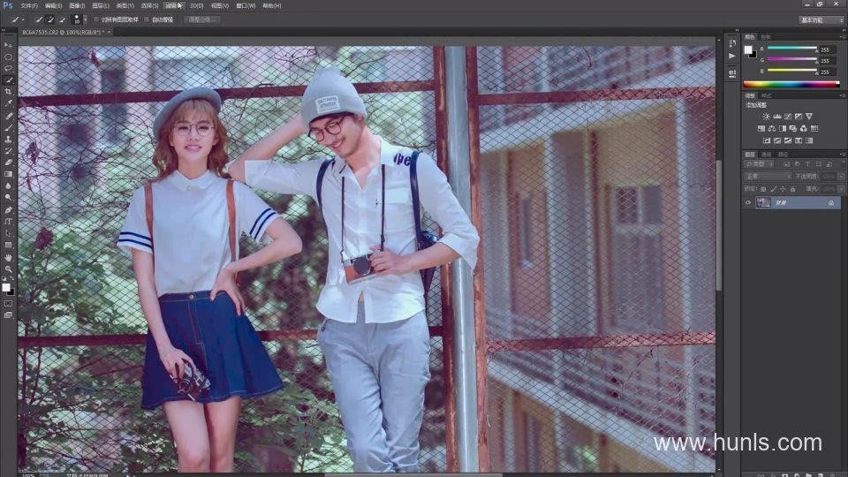Screen dimensions: 848x477
Task: Select the Lasso tool
Action: click(x=8, y=69)
